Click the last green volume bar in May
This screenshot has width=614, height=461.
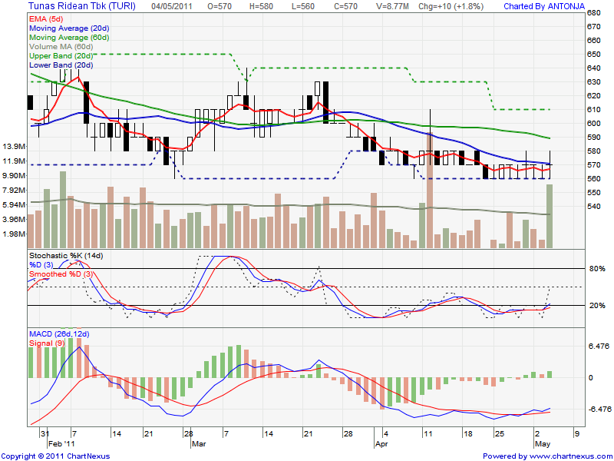click(550, 216)
